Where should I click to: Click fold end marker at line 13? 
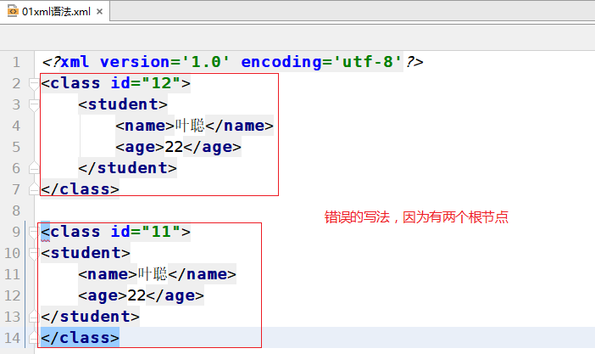click(34, 316)
